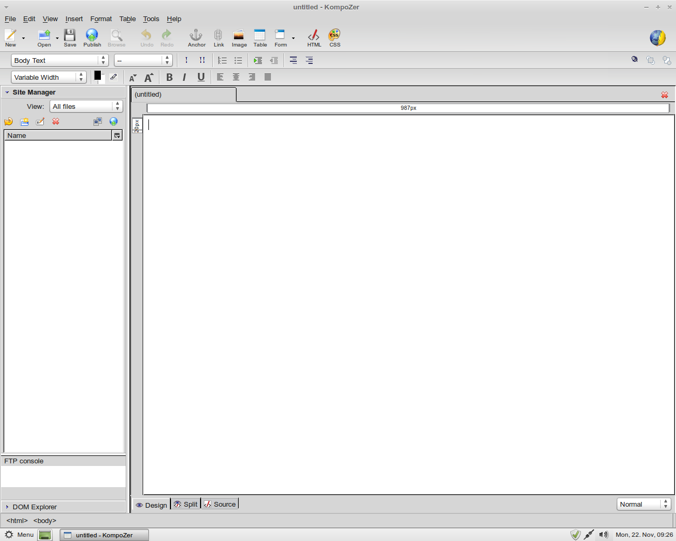This screenshot has width=676, height=541.
Task: Decrease the font size
Action: coord(133,78)
